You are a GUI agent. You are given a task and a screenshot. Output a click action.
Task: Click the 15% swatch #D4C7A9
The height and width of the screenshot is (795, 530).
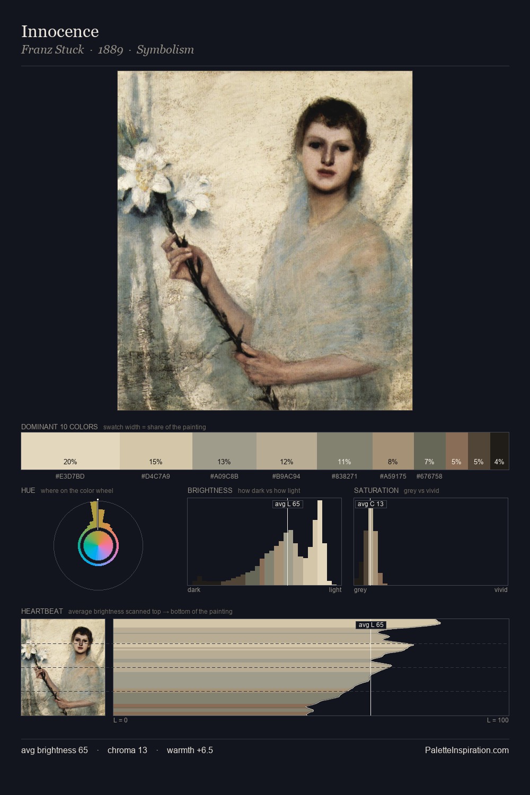(156, 451)
